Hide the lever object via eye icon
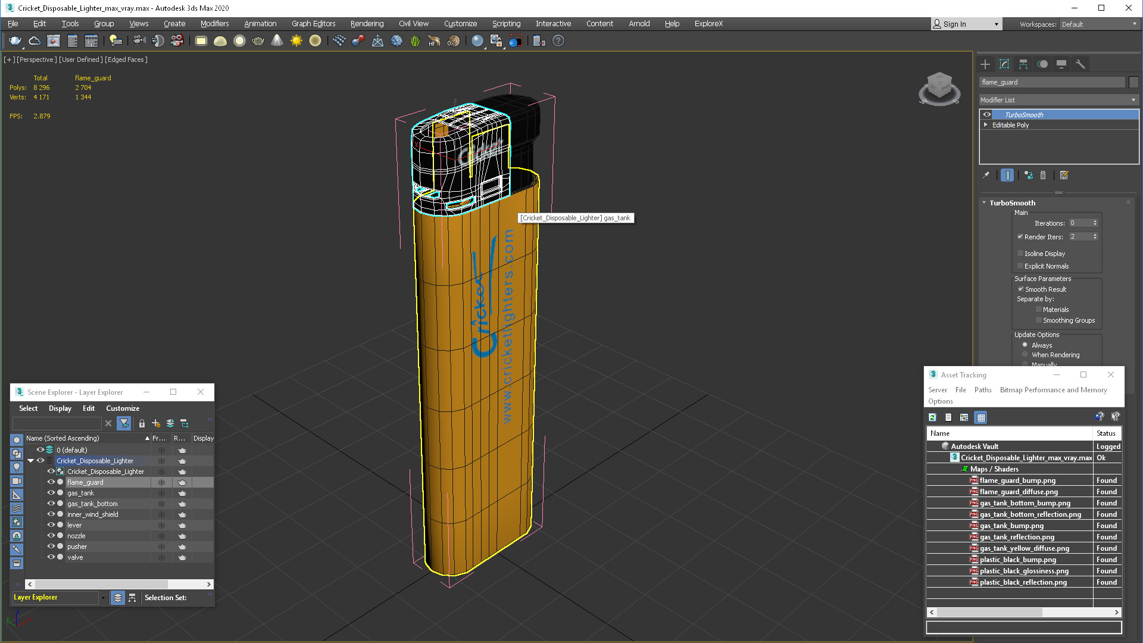The height and width of the screenshot is (643, 1143). pyautogui.click(x=51, y=525)
